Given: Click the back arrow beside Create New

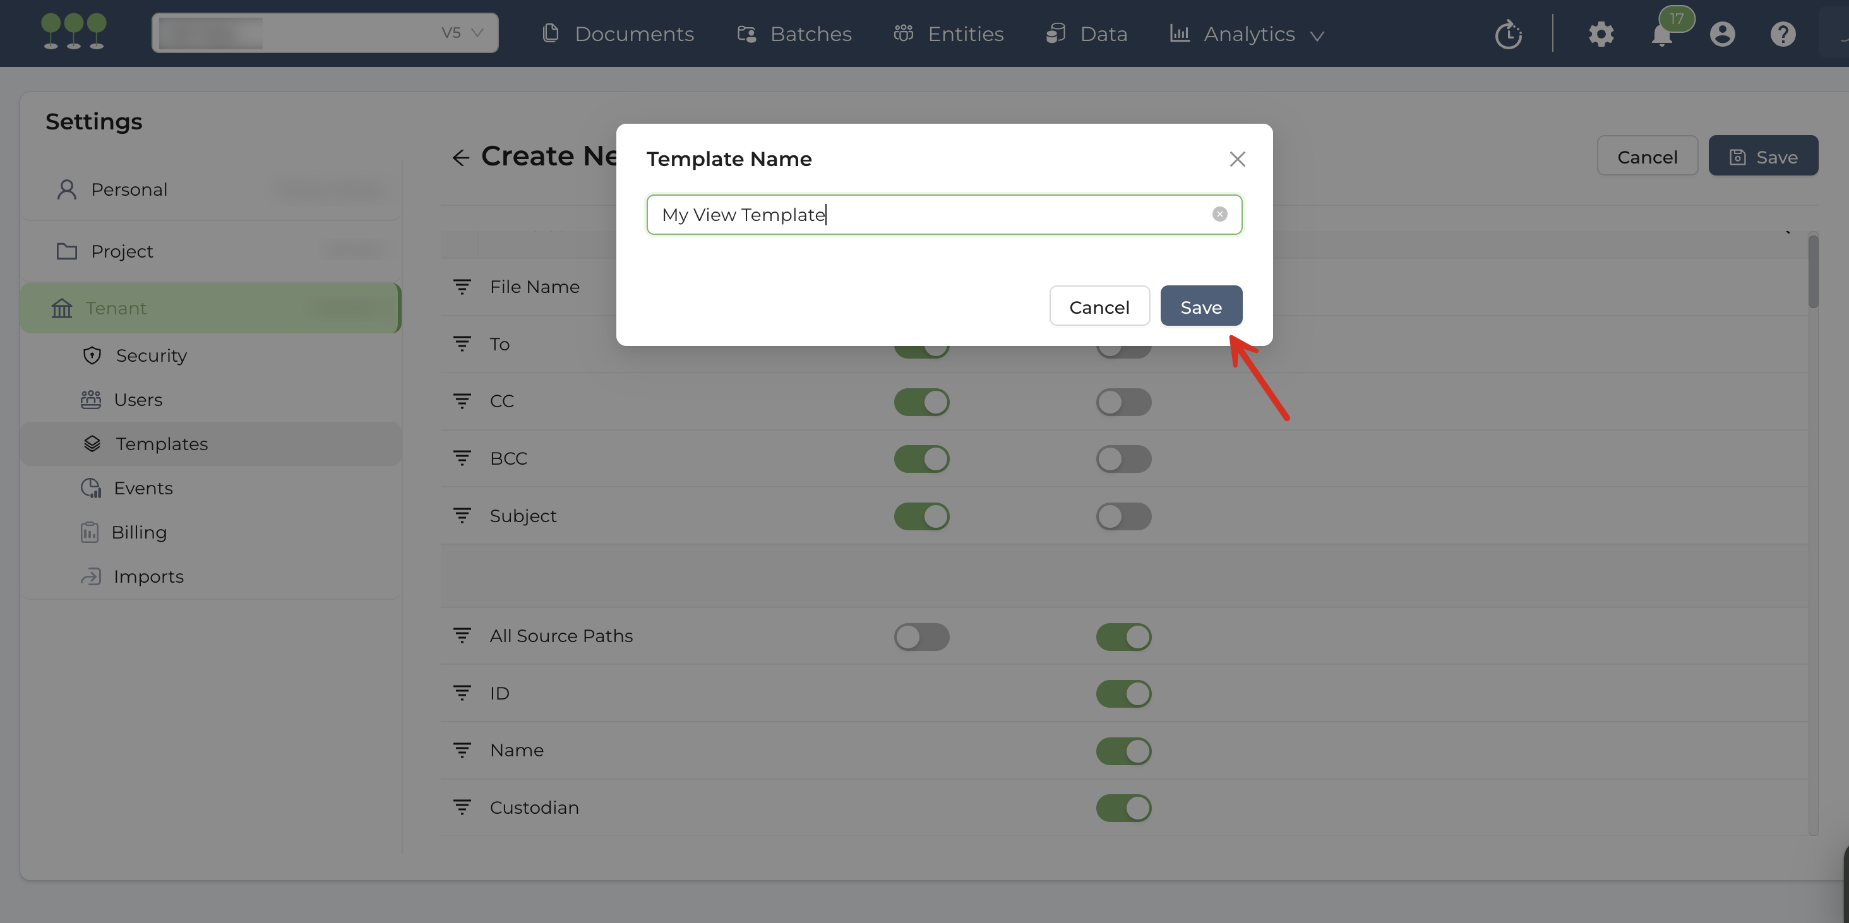Looking at the screenshot, I should pos(460,157).
